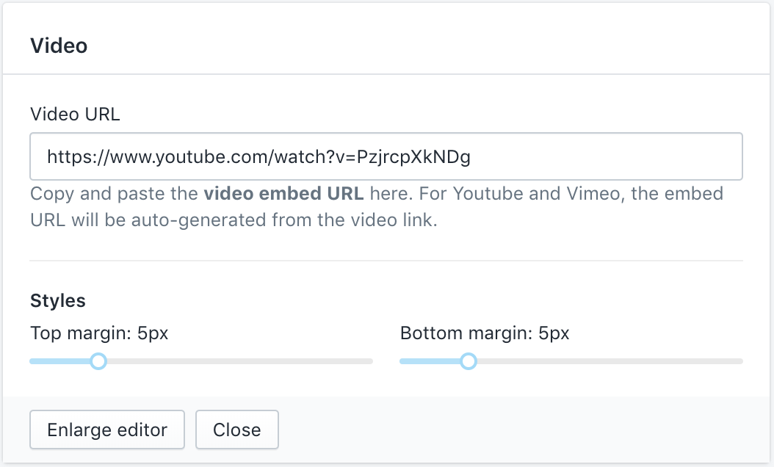
Task: Click the Top margin slider handle
Action: tap(98, 361)
